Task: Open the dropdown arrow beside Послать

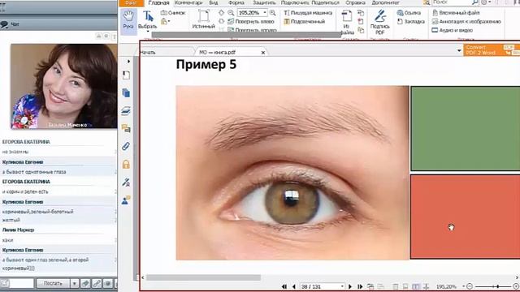Action: point(75,283)
